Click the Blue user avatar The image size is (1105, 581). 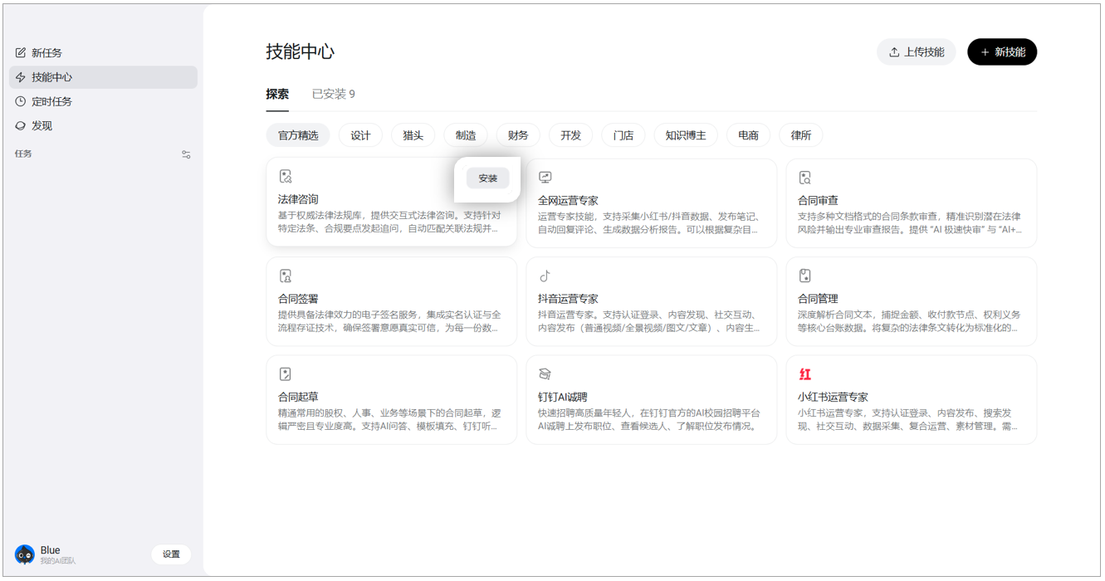pyautogui.click(x=25, y=554)
